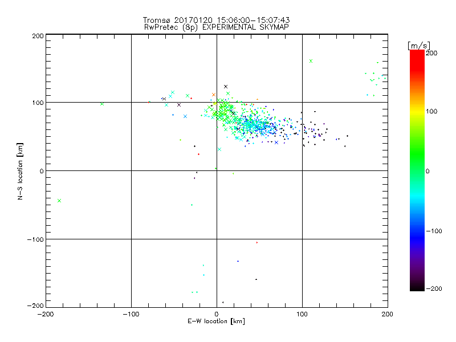Screen dimensions: 456x342
Task: Click the black bottom of the velocity colorbar
Action: click(417, 288)
